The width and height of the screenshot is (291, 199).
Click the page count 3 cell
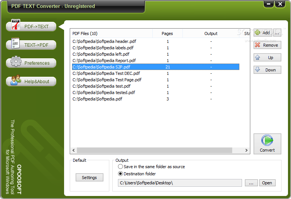tap(168, 99)
